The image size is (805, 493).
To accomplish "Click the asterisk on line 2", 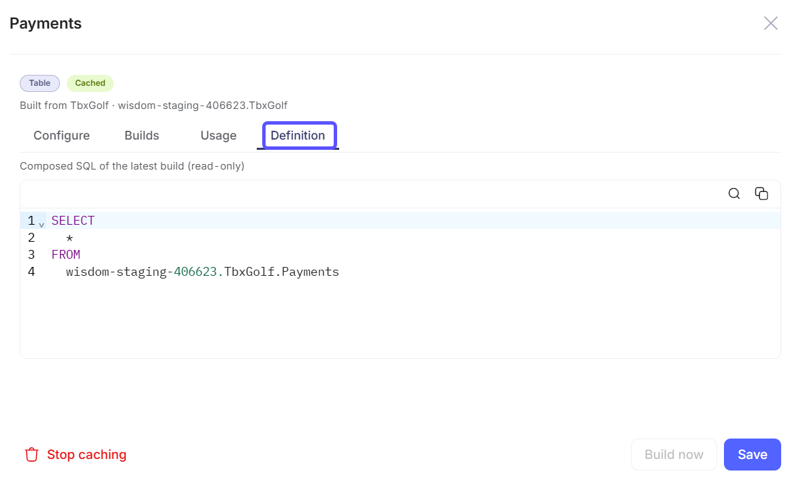I will click(x=69, y=238).
